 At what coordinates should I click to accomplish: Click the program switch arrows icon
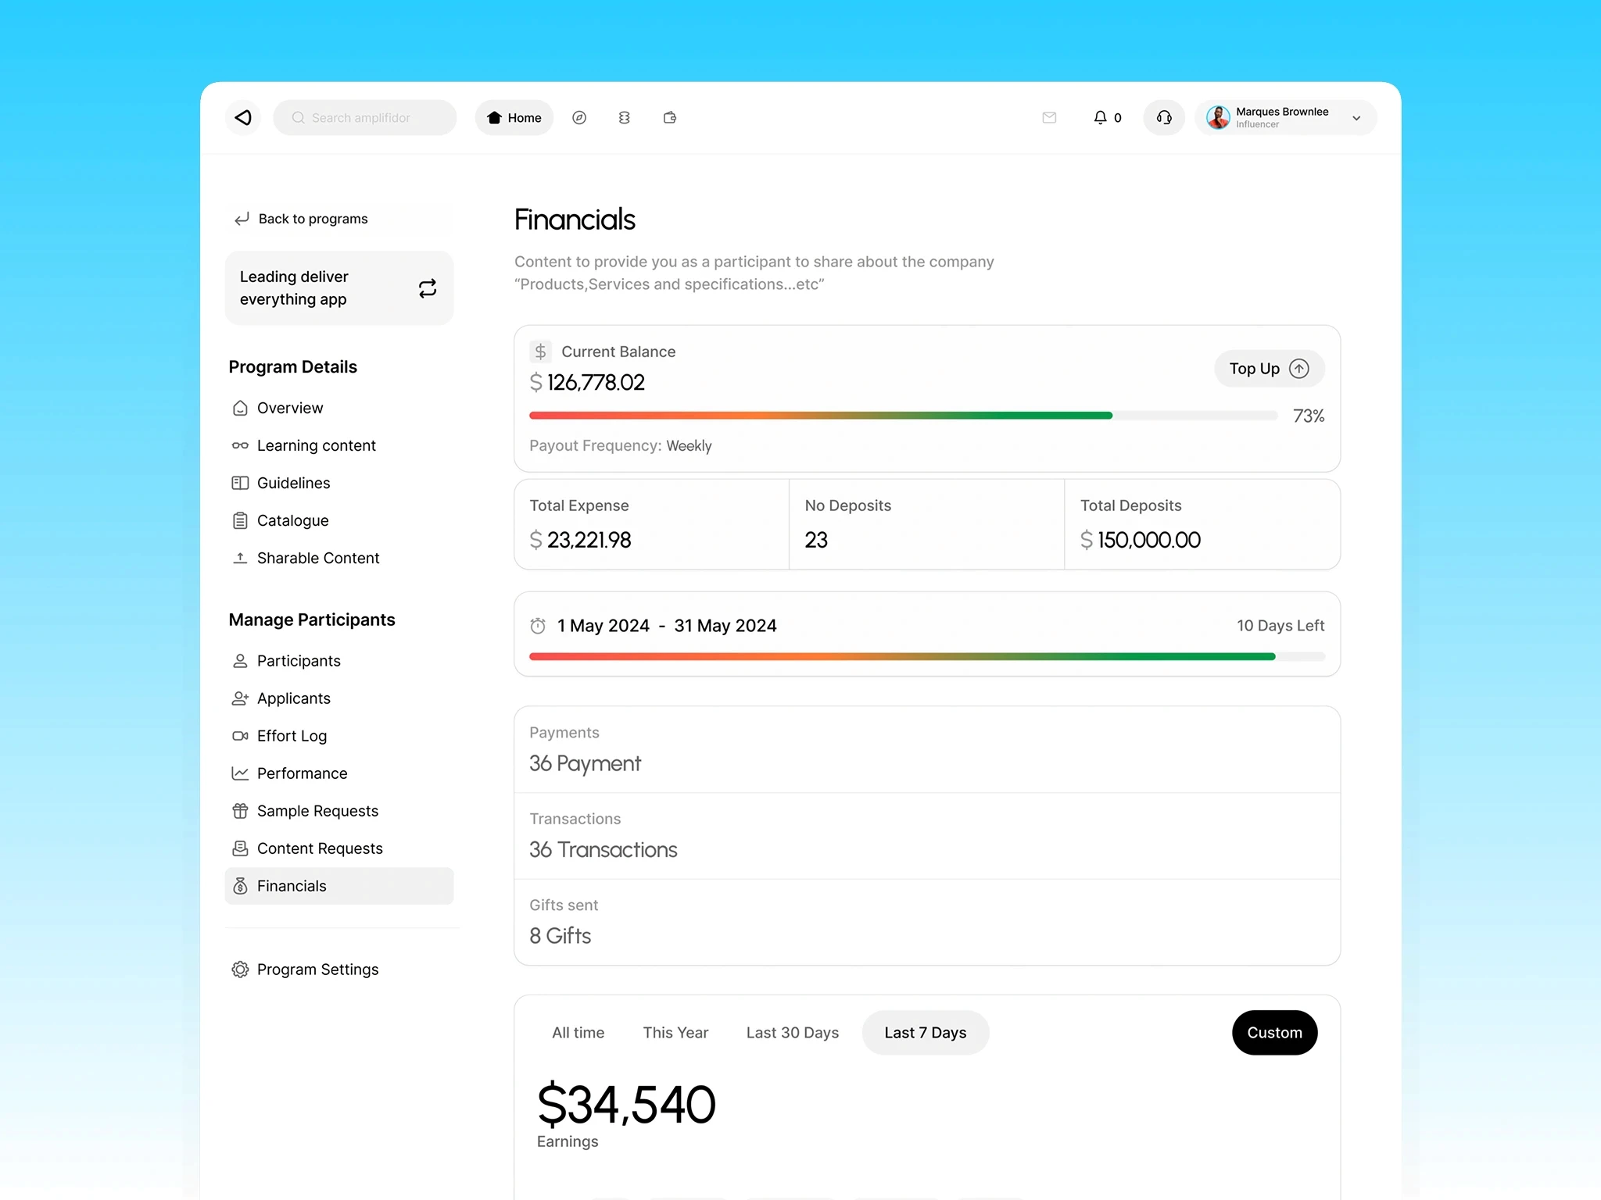click(427, 288)
